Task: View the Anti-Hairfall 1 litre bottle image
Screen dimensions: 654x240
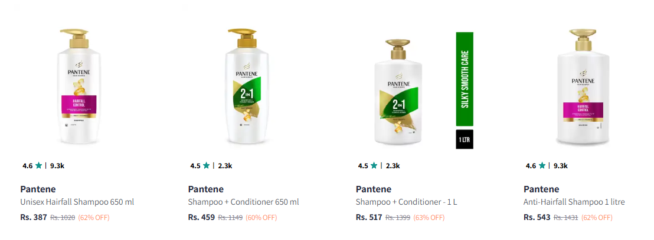Action: [582, 87]
